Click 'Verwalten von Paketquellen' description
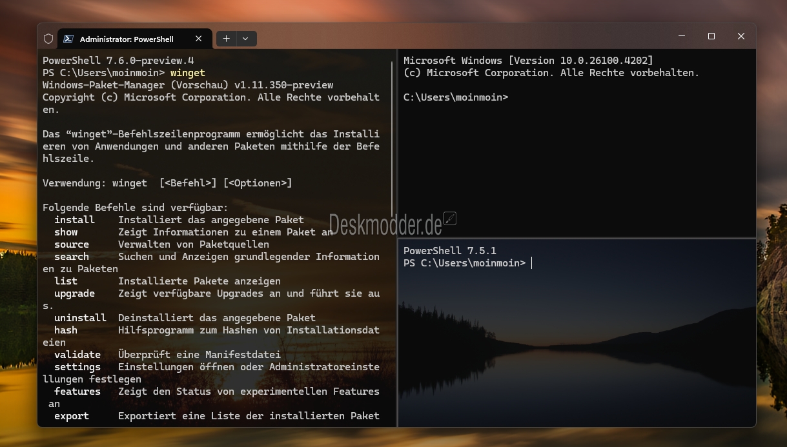The width and height of the screenshot is (787, 447). point(194,244)
